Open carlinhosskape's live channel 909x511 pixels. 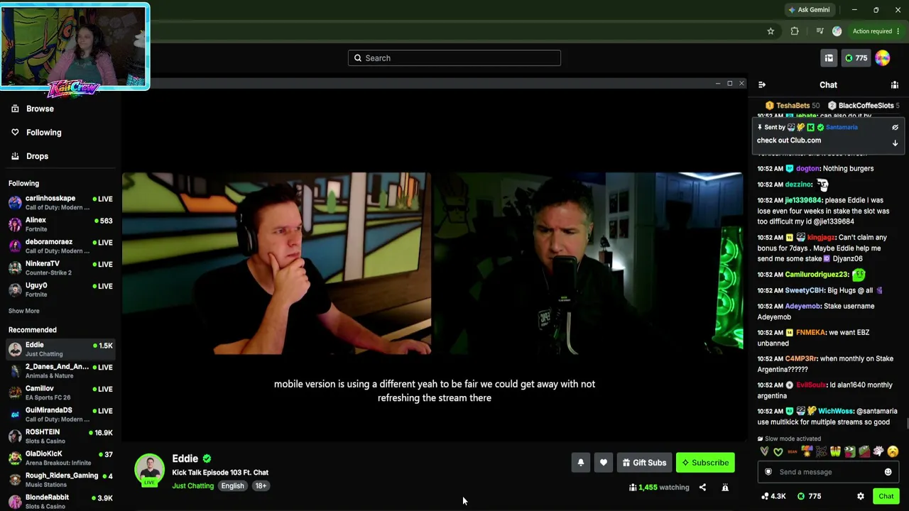point(60,203)
